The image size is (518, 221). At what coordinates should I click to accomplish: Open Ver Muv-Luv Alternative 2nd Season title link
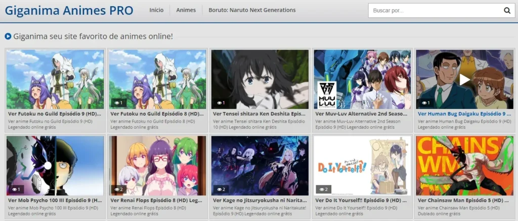point(362,114)
